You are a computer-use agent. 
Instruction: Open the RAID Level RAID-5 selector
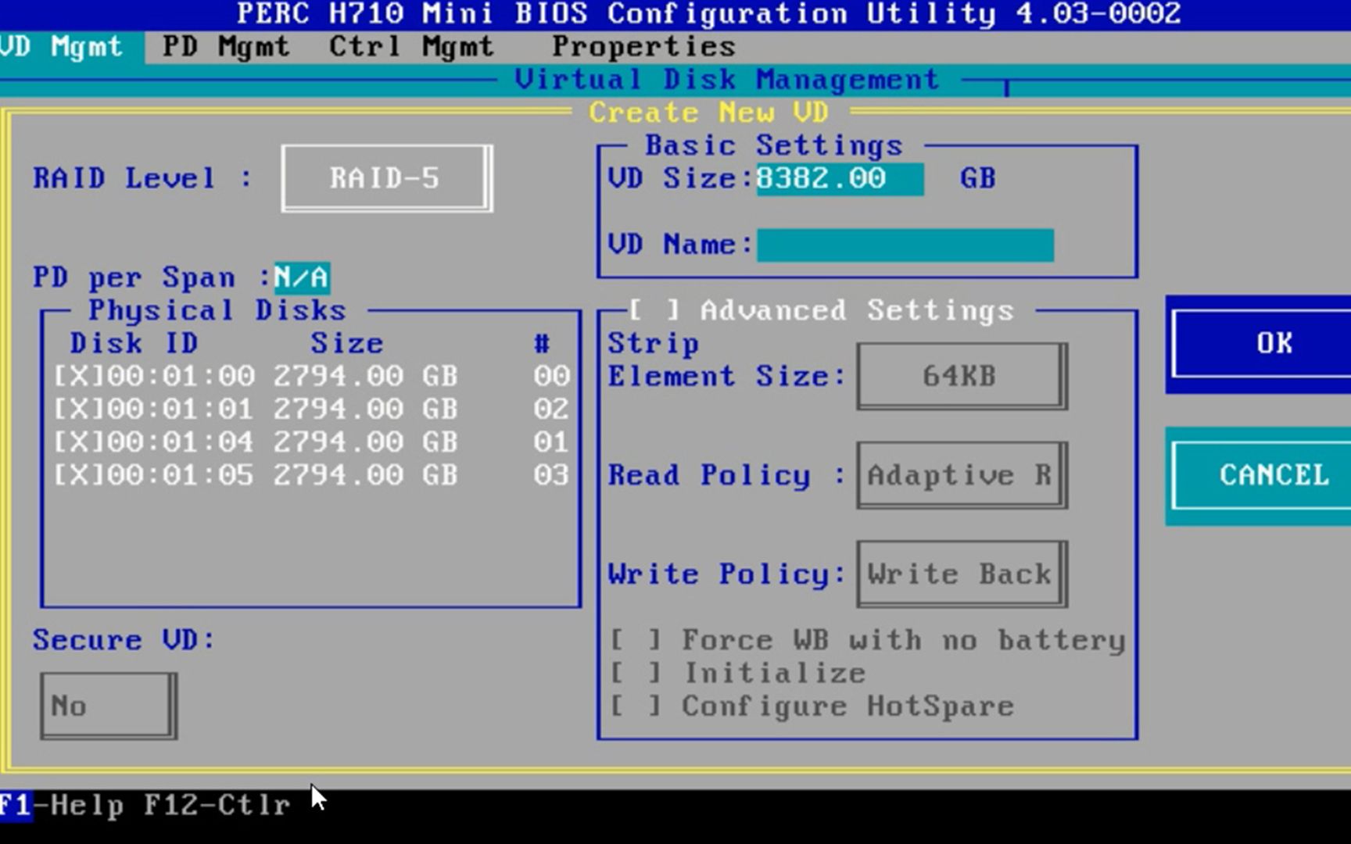tap(387, 178)
